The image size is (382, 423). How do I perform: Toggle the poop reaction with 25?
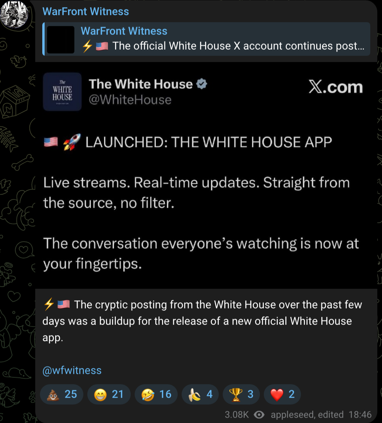pyautogui.click(x=61, y=394)
